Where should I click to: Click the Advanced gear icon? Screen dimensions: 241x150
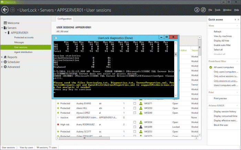tap(5, 67)
